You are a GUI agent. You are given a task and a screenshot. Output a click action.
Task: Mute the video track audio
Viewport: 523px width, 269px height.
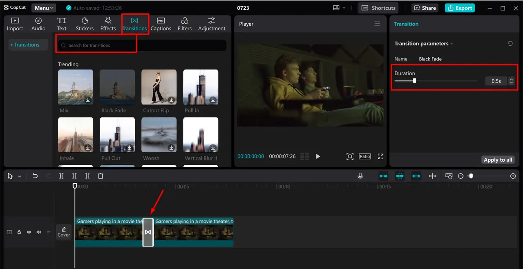[38, 232]
